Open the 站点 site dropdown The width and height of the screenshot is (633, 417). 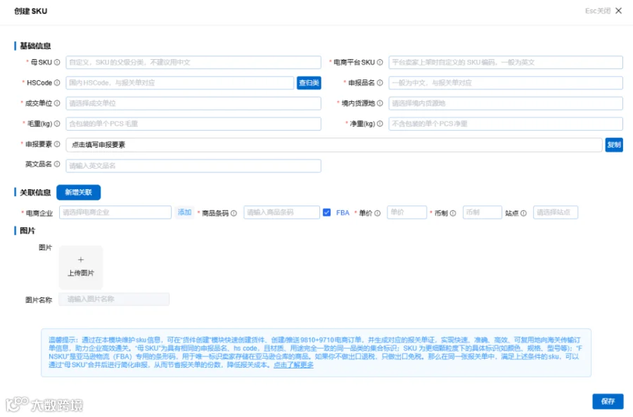click(556, 212)
